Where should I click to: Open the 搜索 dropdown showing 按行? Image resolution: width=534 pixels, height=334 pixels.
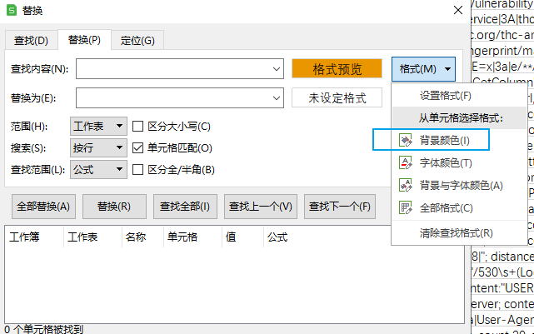point(98,147)
